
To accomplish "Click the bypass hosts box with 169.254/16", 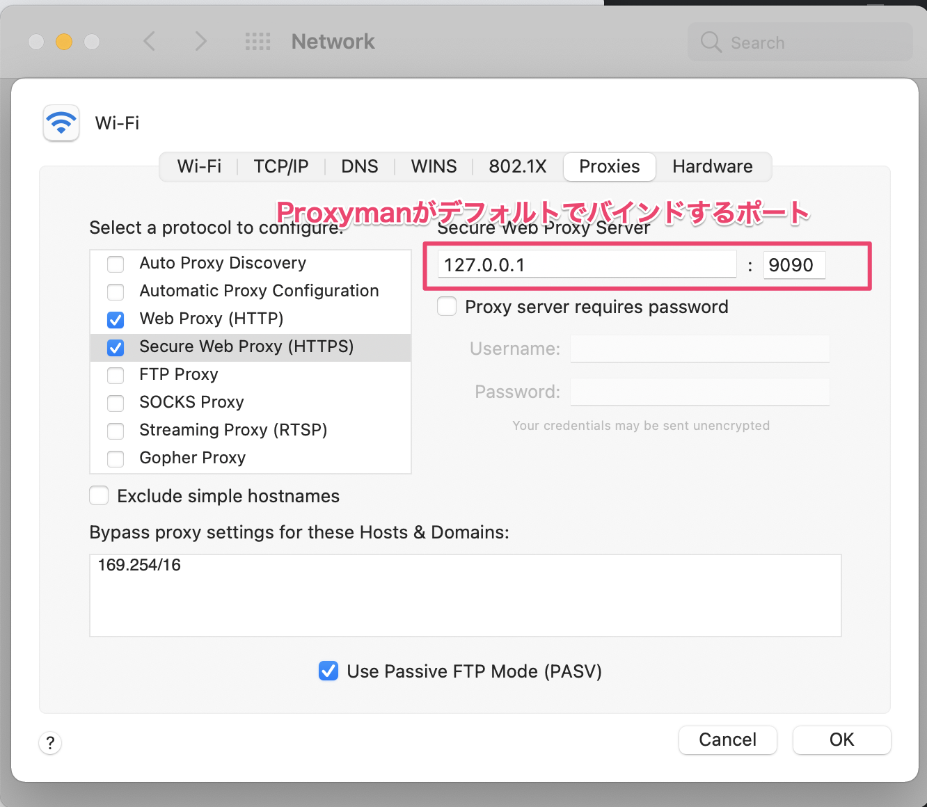I will (x=466, y=596).
